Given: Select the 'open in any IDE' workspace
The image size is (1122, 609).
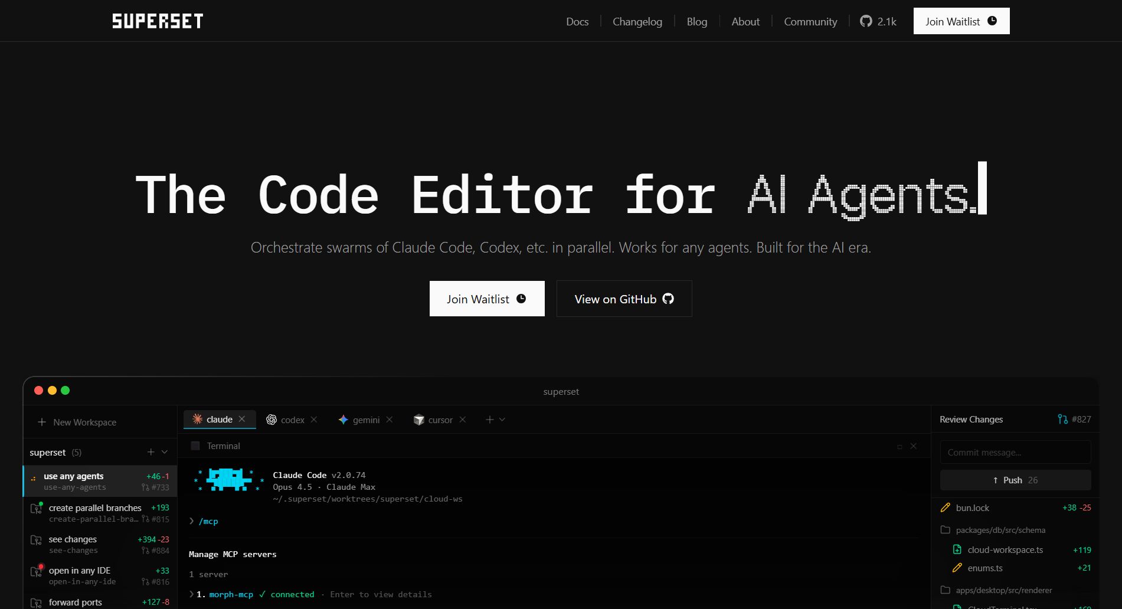Looking at the screenshot, I should point(100,575).
